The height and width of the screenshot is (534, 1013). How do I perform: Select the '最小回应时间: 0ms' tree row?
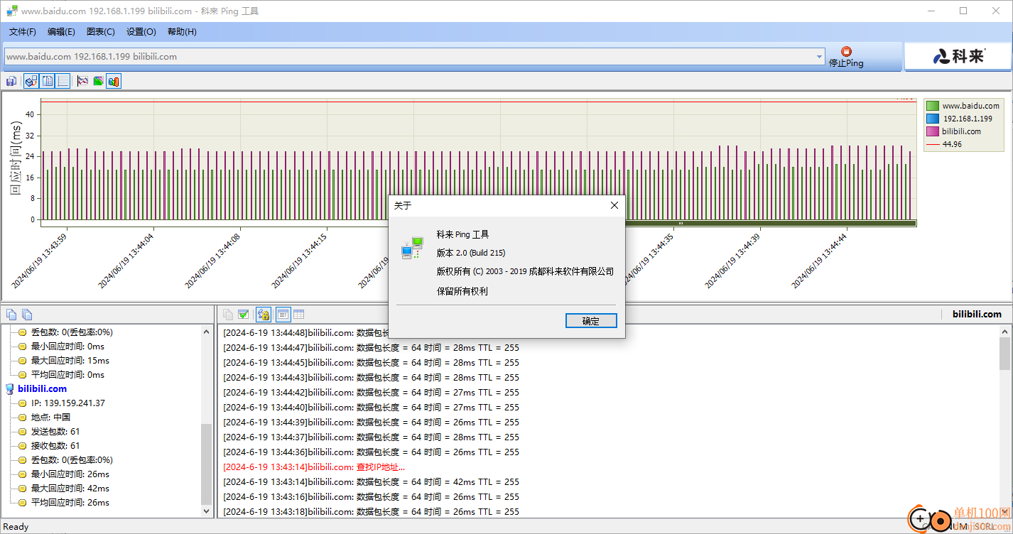coord(67,346)
